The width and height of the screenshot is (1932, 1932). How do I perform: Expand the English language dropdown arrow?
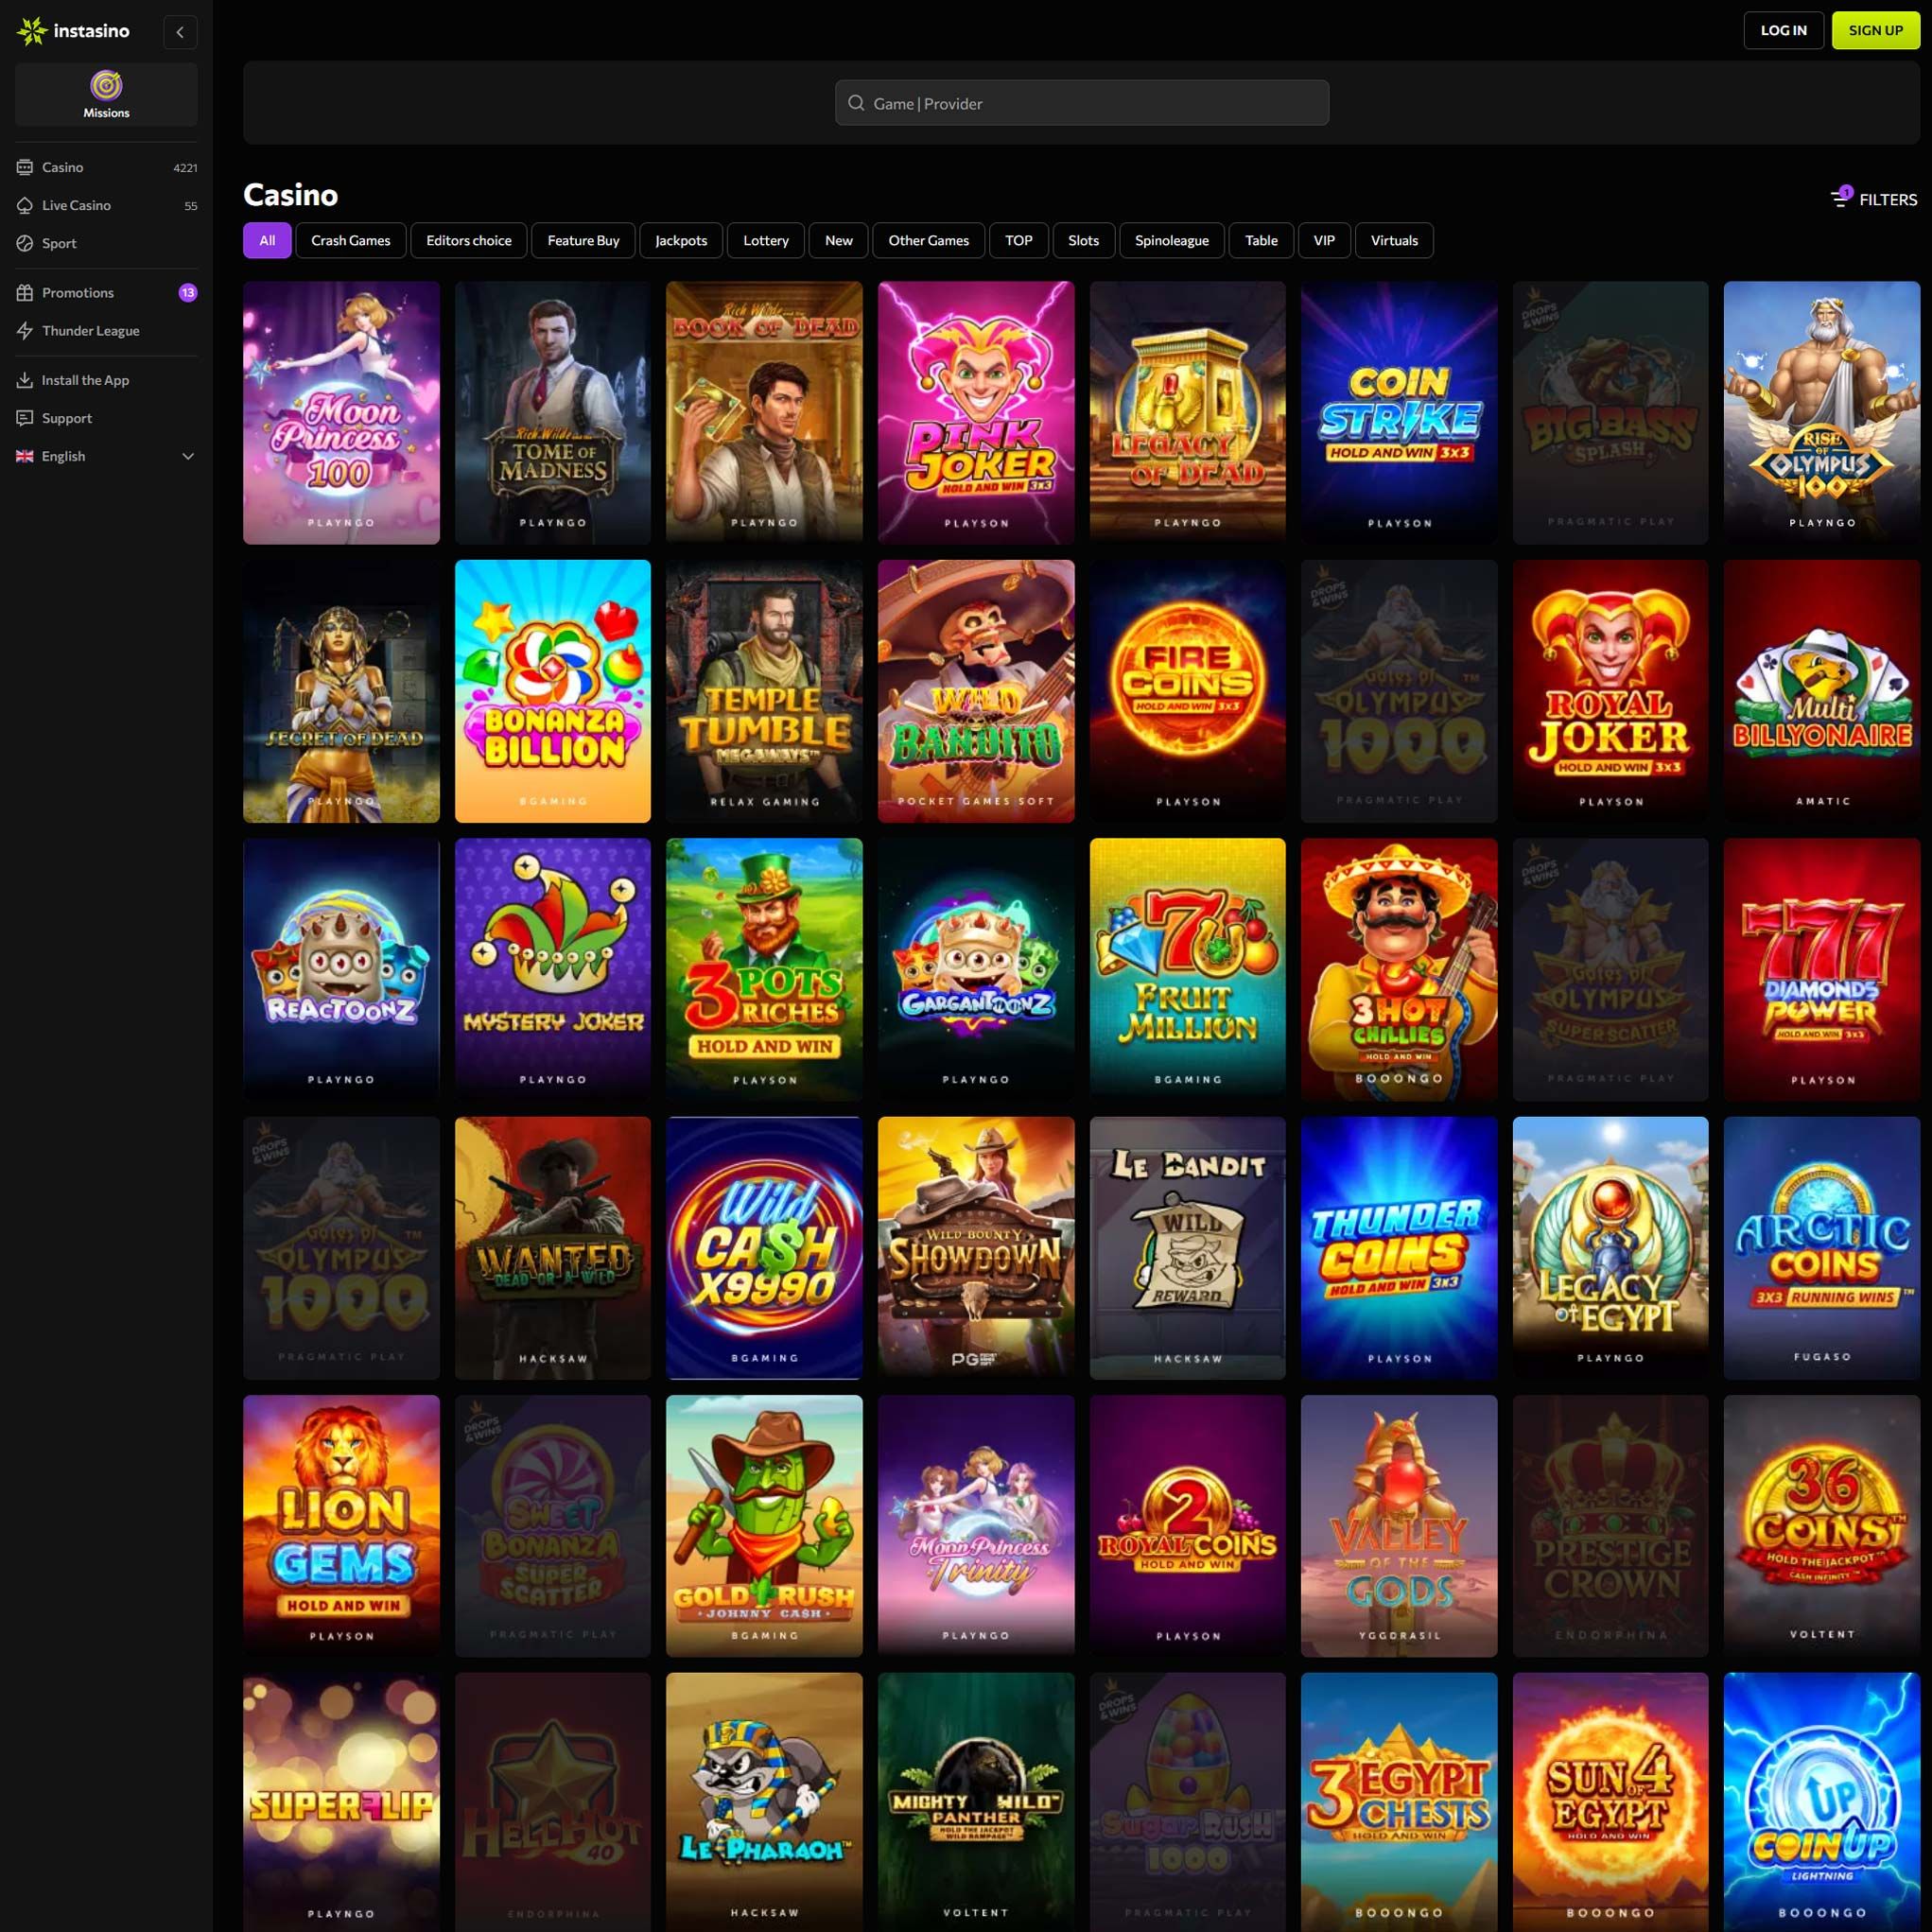(188, 456)
